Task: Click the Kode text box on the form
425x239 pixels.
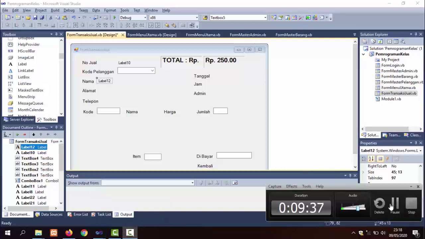Action: click(109, 111)
